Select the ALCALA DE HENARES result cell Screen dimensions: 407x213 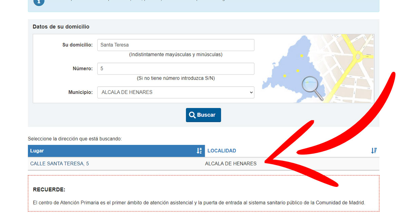pyautogui.click(x=231, y=164)
